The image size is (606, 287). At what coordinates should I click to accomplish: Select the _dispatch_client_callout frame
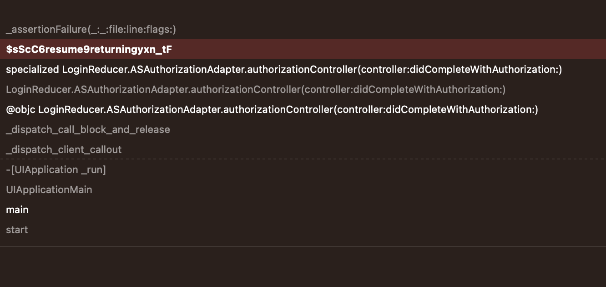64,150
